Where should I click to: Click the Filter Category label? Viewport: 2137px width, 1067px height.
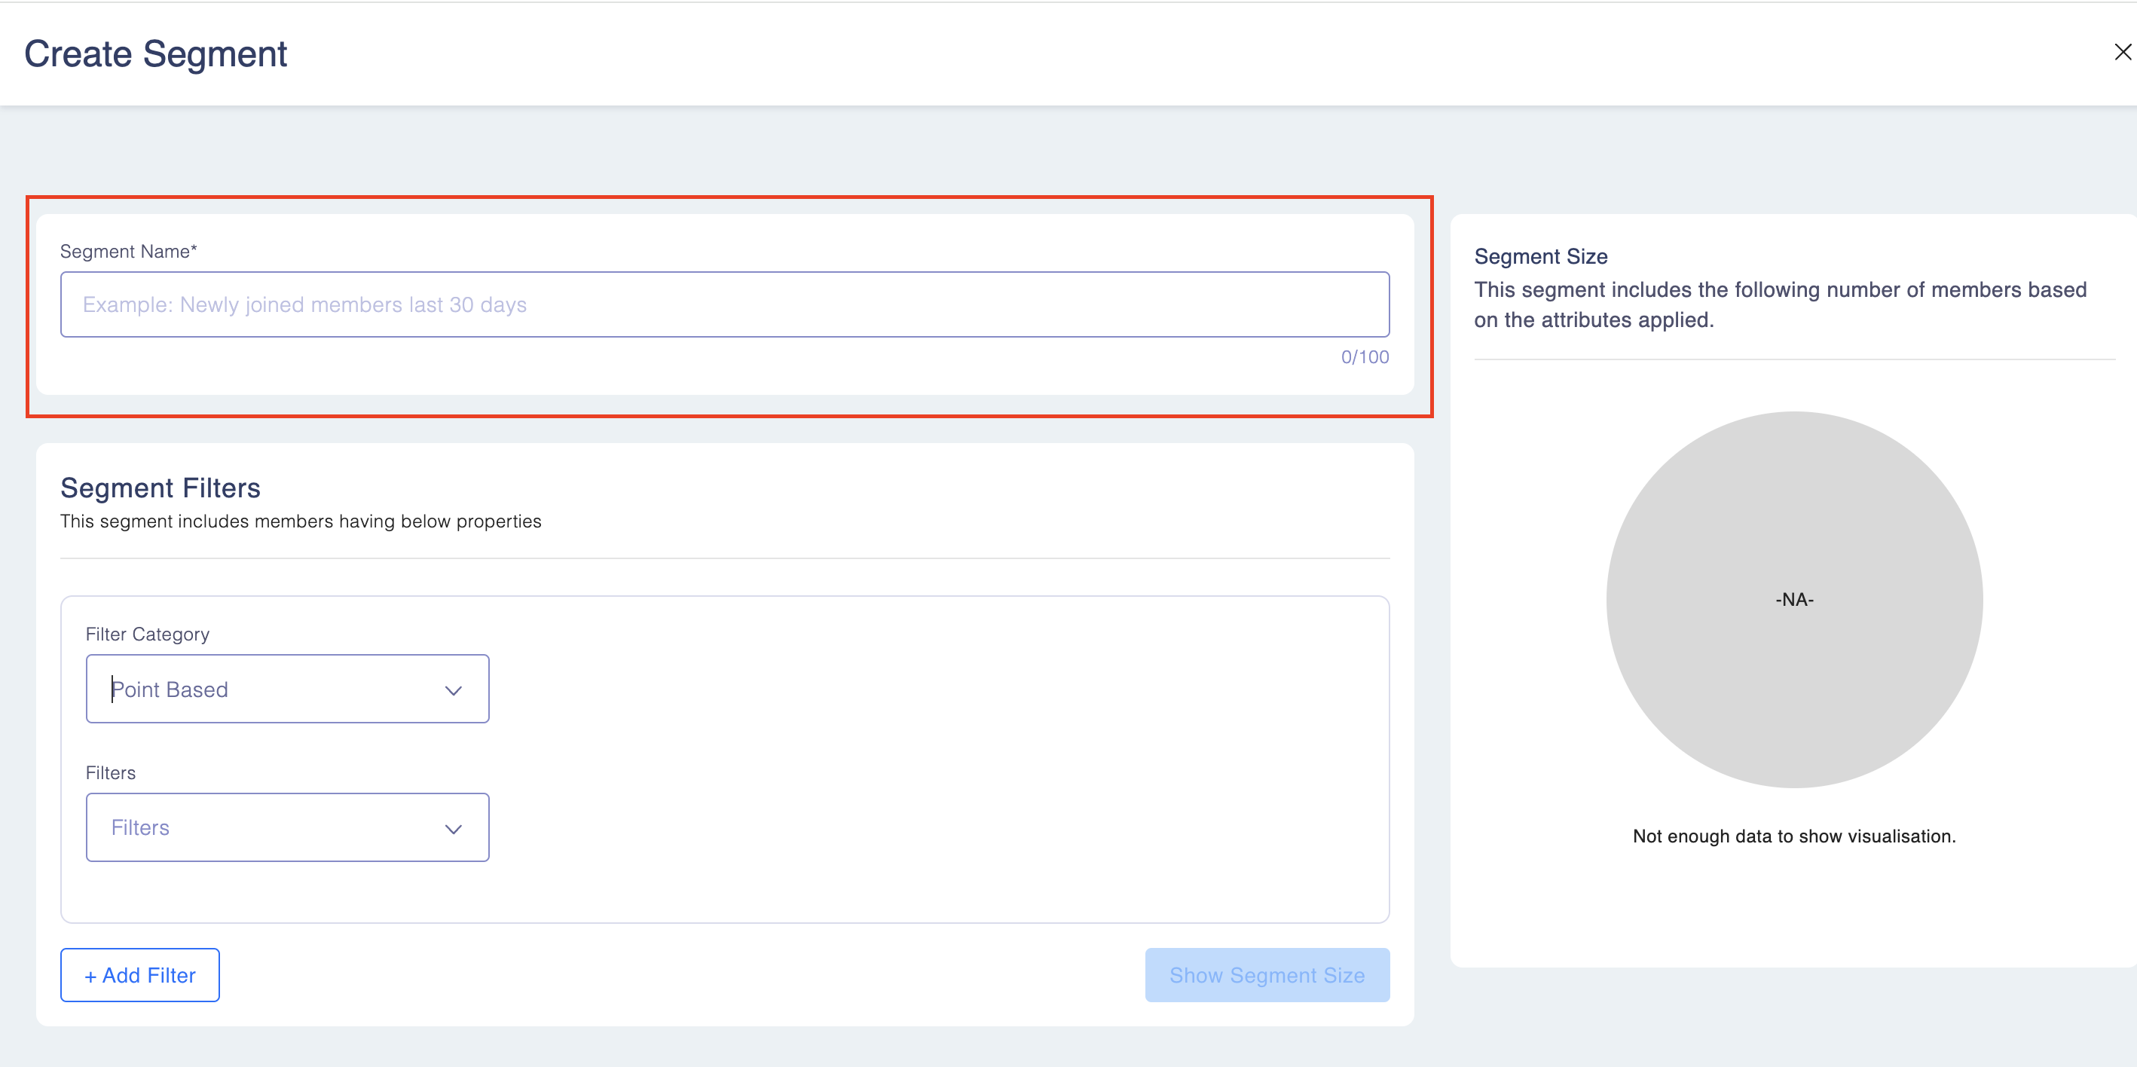point(148,634)
